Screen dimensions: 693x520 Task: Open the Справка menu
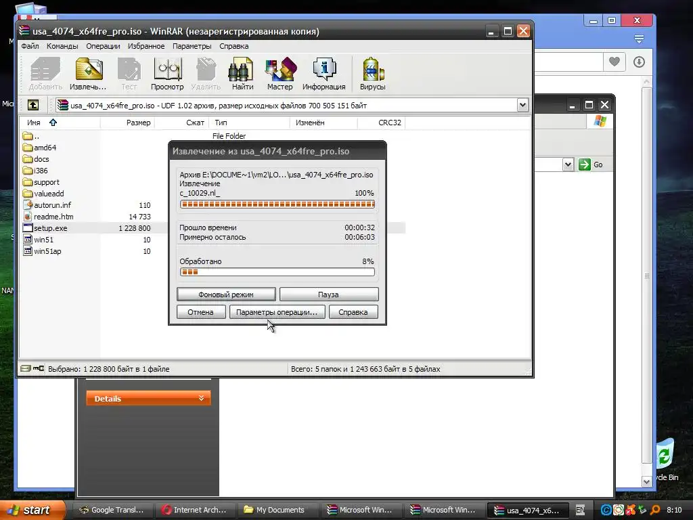click(x=233, y=46)
